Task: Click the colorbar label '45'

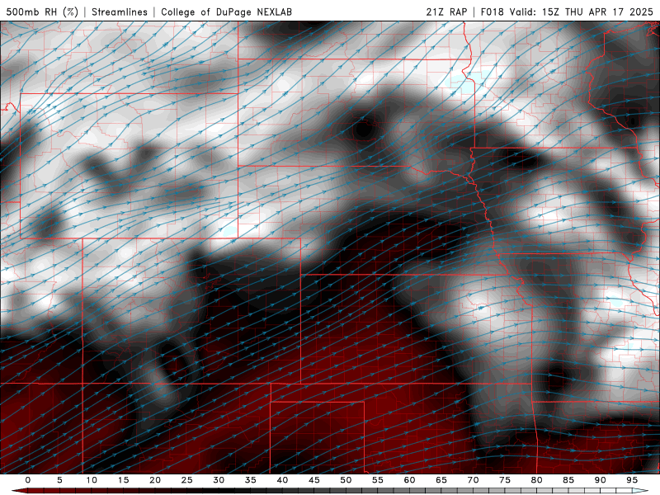Action: click(314, 480)
